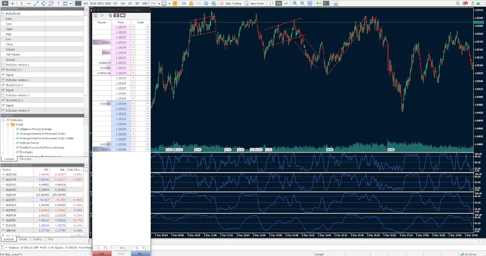Switch chart to candlestick display icon
486x256 pixels.
pyautogui.click(x=279, y=3)
